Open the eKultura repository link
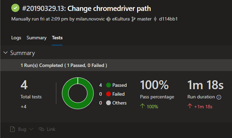Screen dimensions: 232x138 coord(121,19)
